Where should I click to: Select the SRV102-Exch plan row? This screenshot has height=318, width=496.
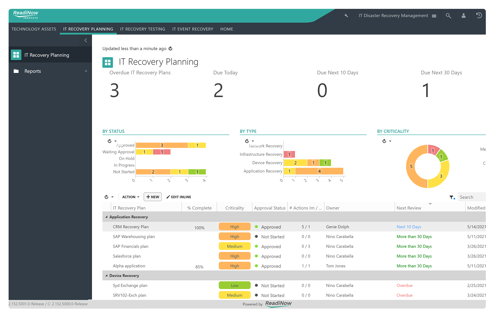[294, 295]
